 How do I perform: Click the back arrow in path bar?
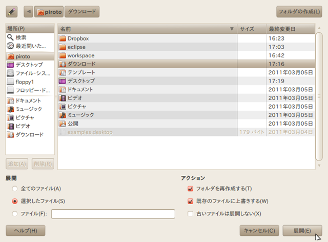pos(28,11)
